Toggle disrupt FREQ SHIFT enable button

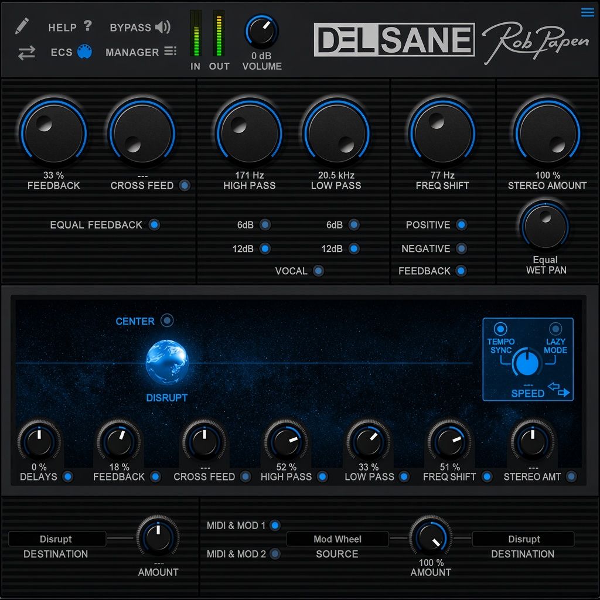487,477
